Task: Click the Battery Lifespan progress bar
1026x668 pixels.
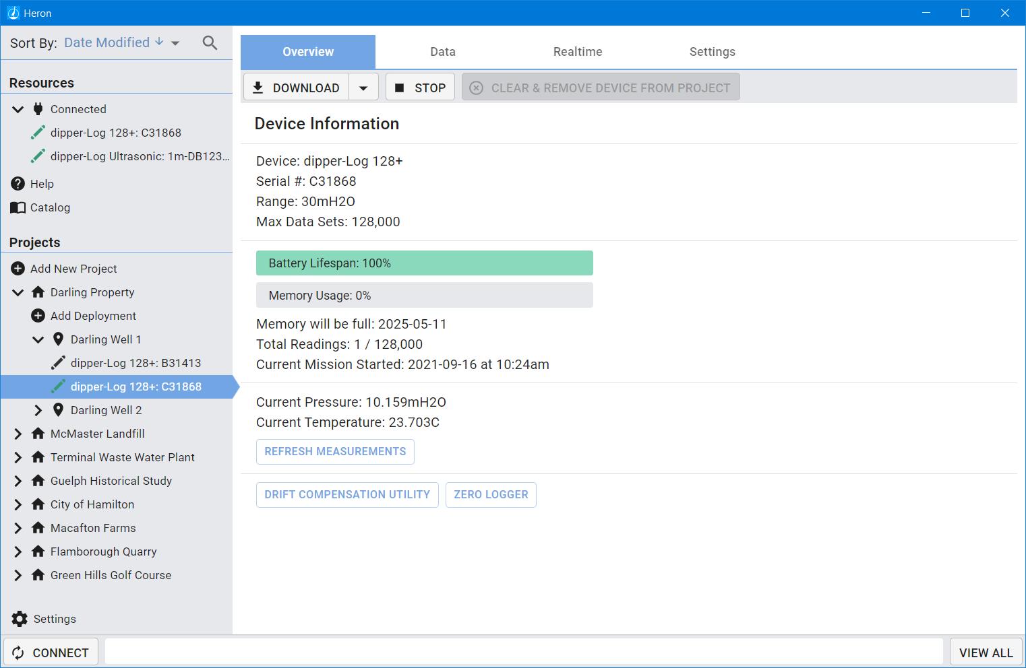Action: [x=425, y=263]
